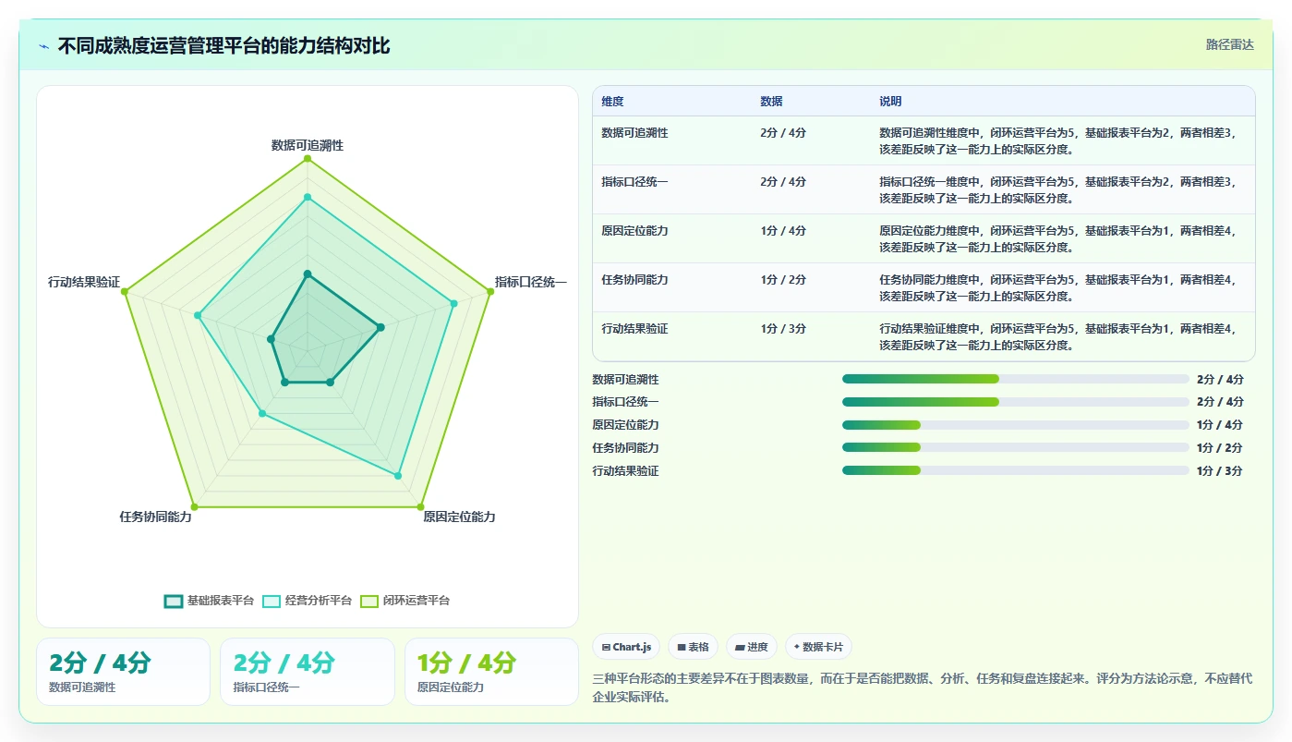Viewport: 1292px width, 742px height.
Task: Click 闭环运营平台 data point at 指标口径统一 vertex
Action: (x=490, y=292)
